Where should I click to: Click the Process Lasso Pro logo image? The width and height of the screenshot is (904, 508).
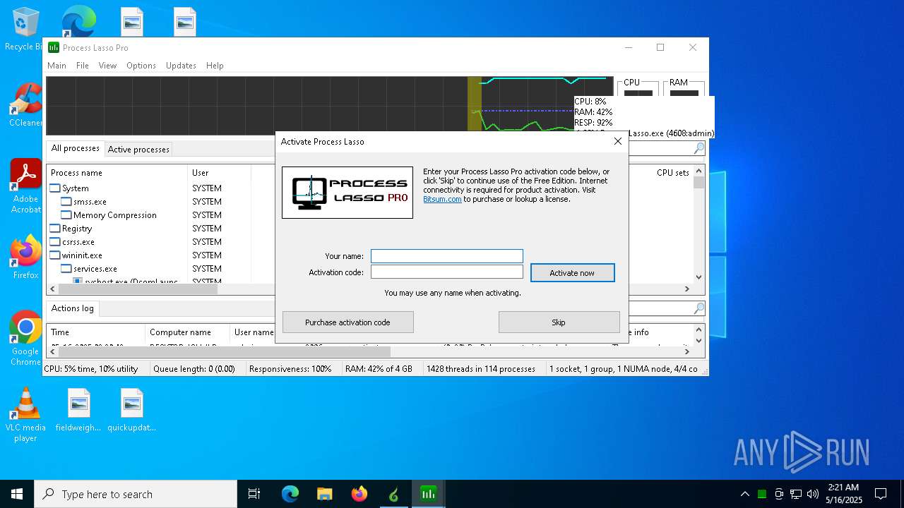tap(347, 193)
